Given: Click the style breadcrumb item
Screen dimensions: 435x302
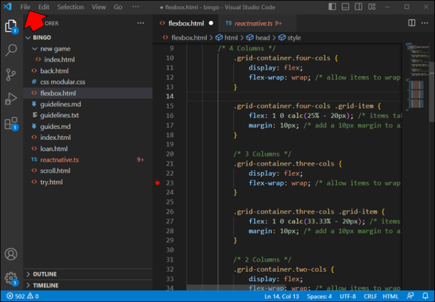Looking at the screenshot, I should point(294,38).
